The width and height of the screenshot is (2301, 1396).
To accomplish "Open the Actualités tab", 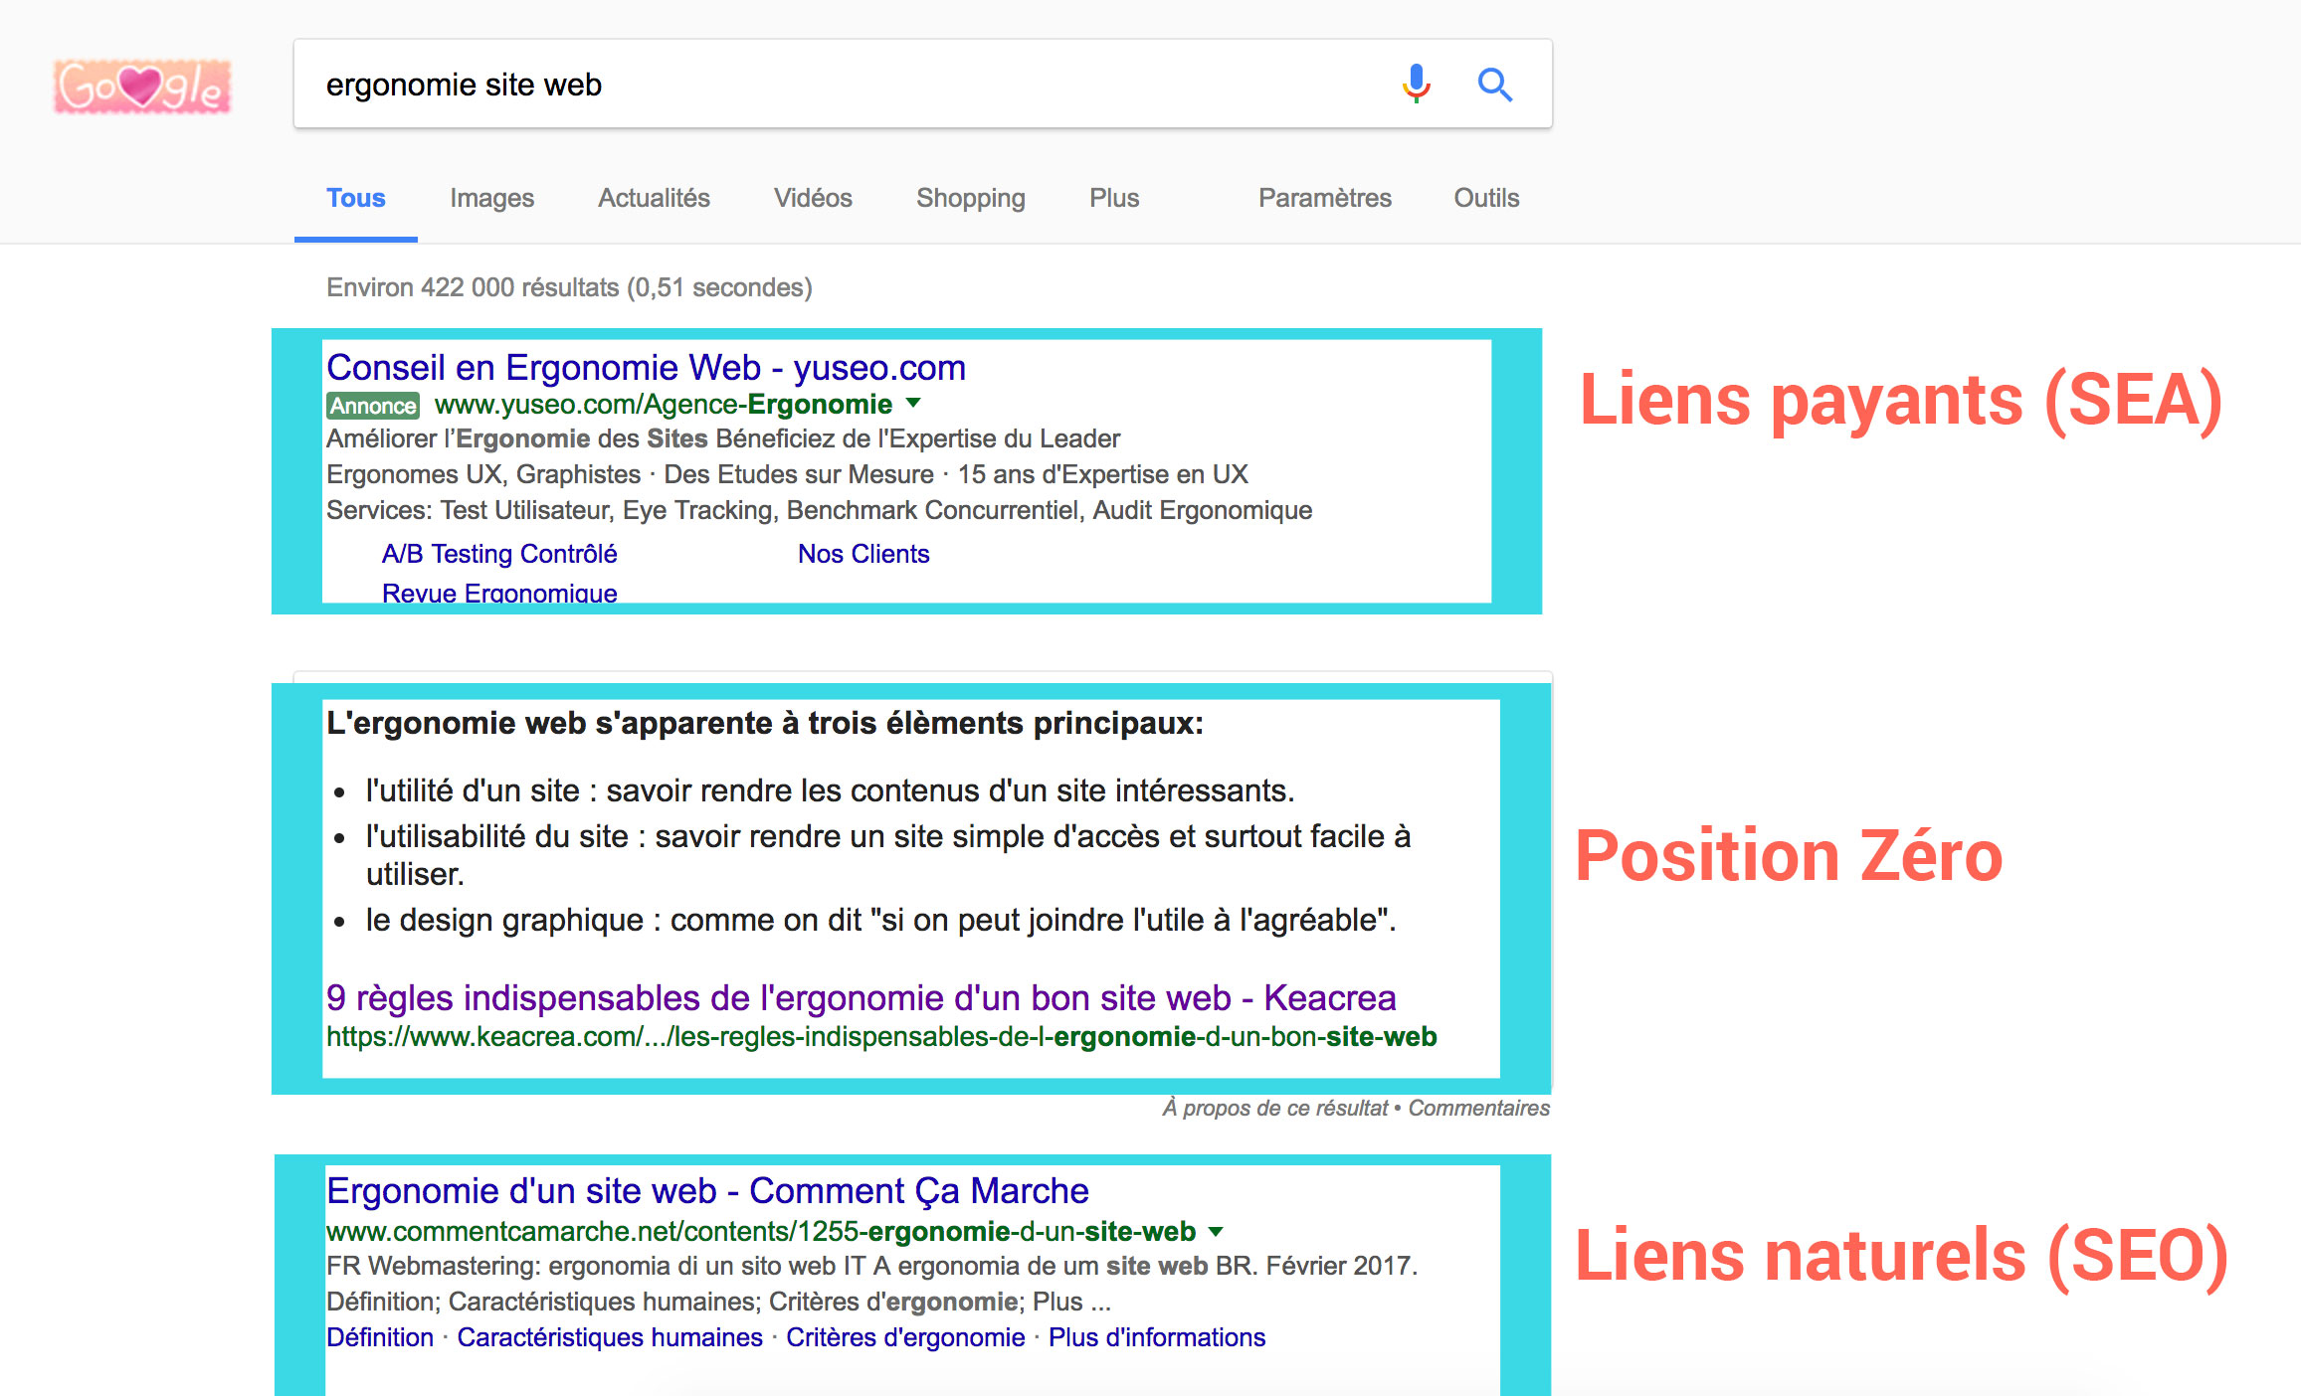I will tap(654, 198).
